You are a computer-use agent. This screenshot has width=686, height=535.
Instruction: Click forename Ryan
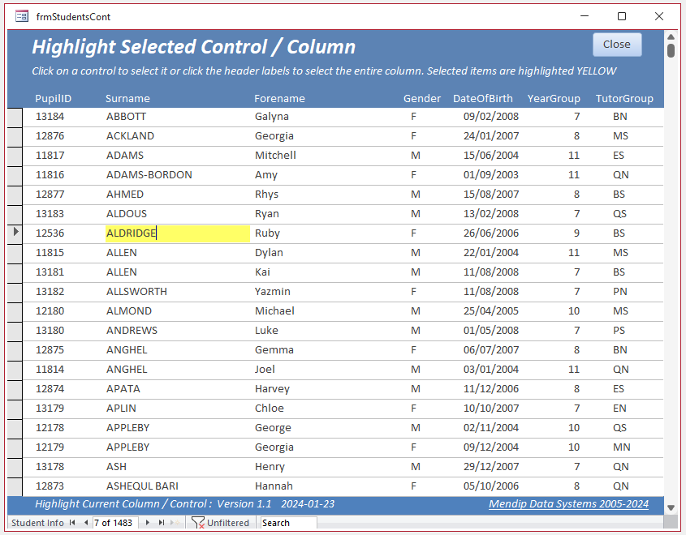coord(267,214)
